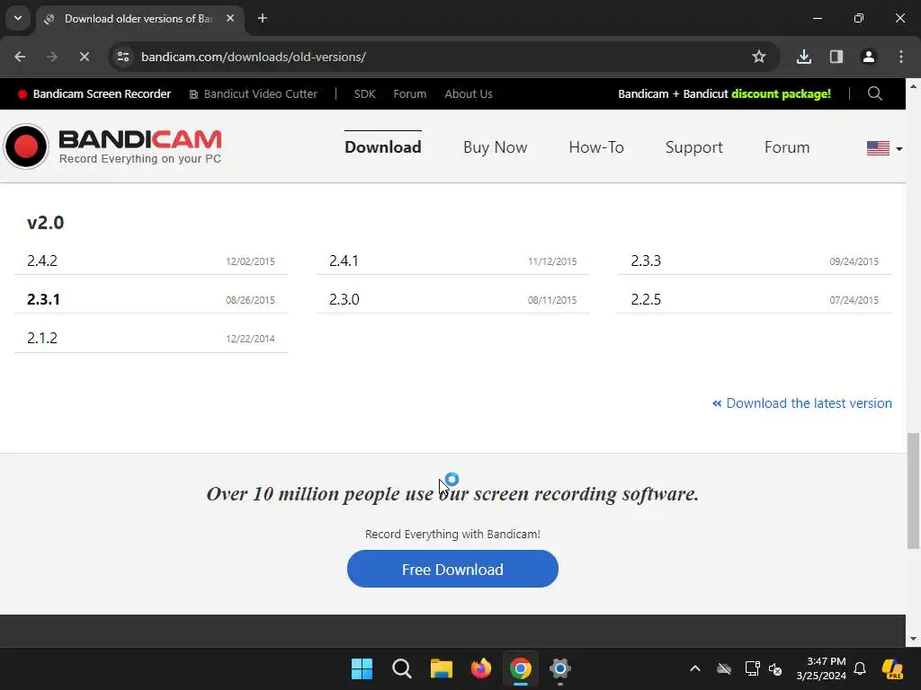
Task: Open Chrome three-dot menu
Action: click(x=901, y=57)
